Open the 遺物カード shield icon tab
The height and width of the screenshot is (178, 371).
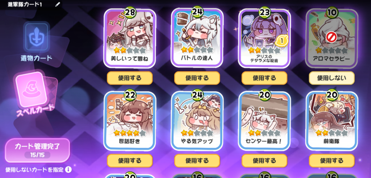coord(37,37)
